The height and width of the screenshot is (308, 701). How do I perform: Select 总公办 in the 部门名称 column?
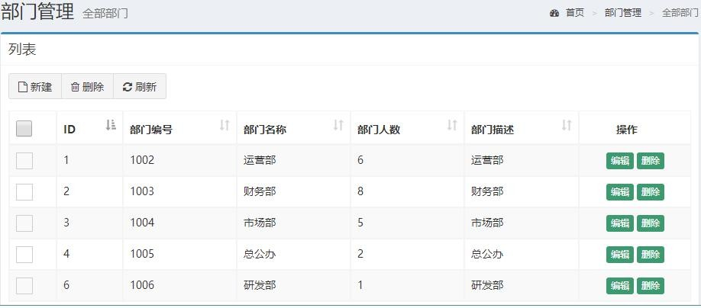pos(260,254)
